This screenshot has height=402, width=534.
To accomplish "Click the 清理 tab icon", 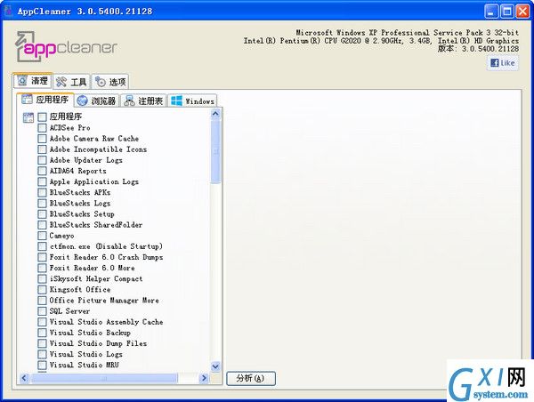I will (22, 81).
